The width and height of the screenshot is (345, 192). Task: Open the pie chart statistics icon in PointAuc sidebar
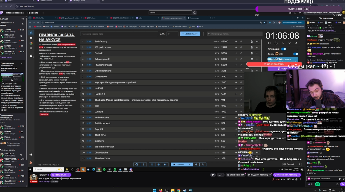31,43
